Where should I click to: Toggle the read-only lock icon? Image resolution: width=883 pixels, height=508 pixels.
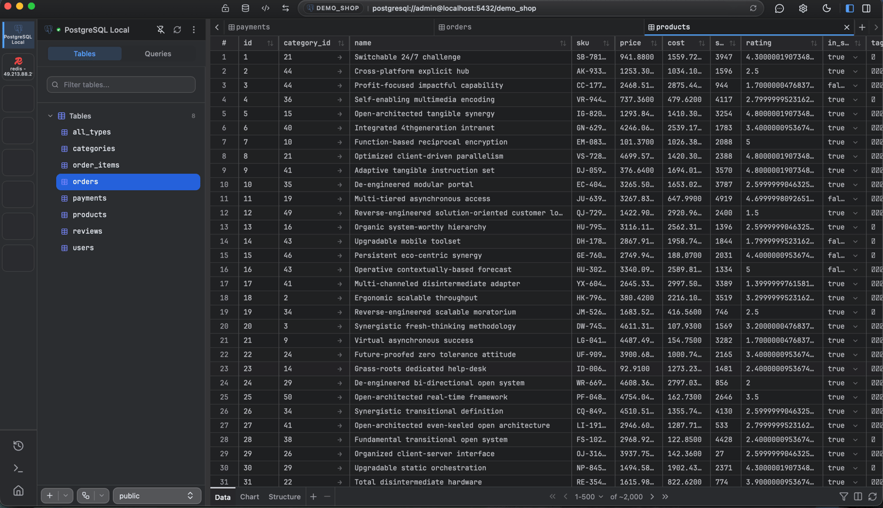(x=225, y=8)
